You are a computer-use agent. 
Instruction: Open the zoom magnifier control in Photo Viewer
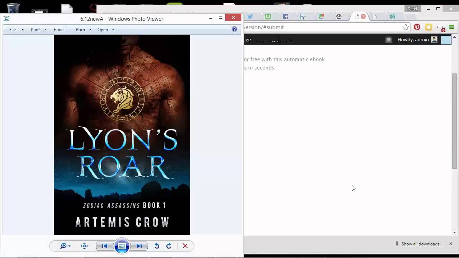(x=65, y=246)
